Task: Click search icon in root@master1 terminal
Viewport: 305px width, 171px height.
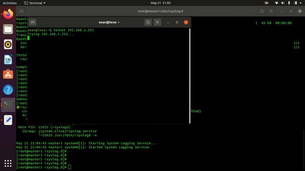Action: point(262,11)
